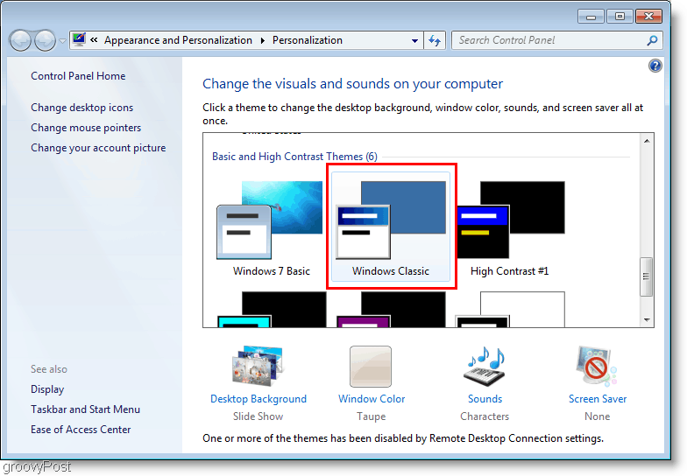
Task: Select the Windows 7 Basic theme
Action: [x=271, y=227]
